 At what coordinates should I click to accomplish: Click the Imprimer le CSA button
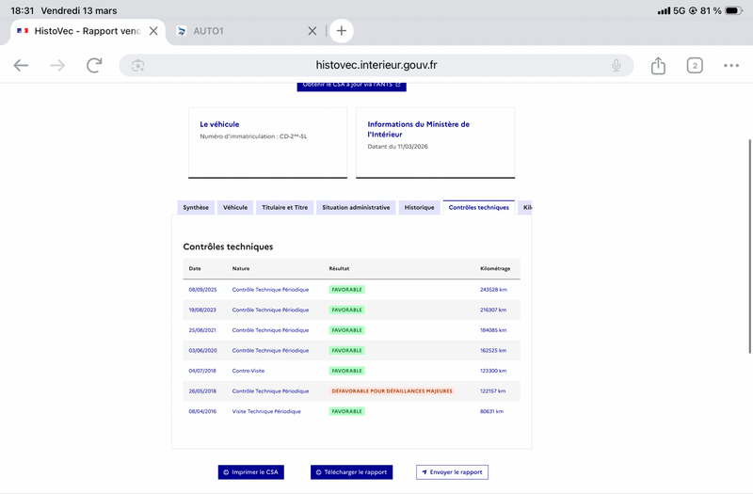[x=251, y=472]
